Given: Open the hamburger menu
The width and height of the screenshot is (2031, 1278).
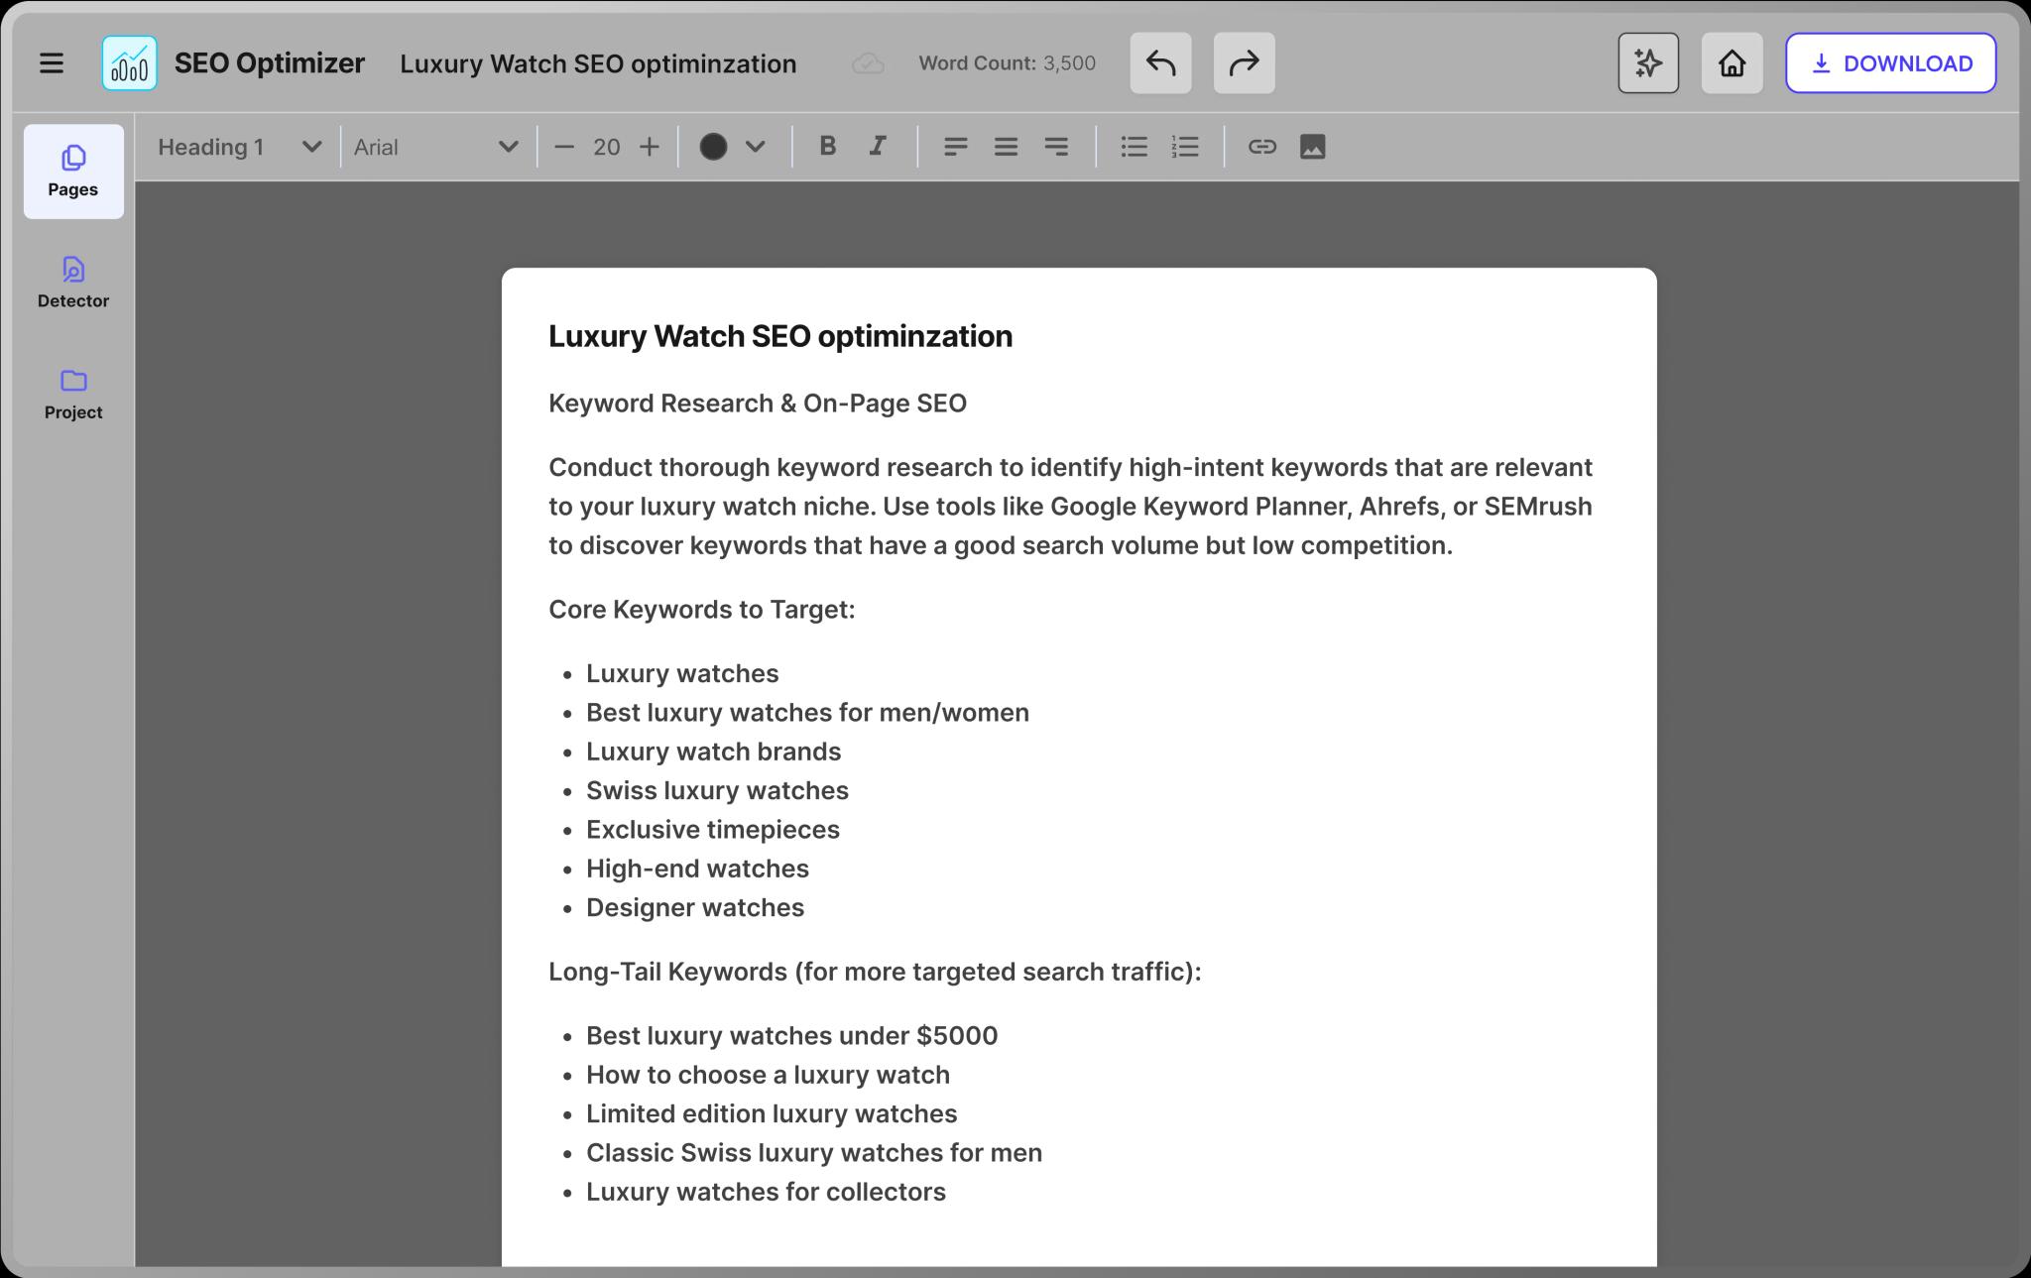Looking at the screenshot, I should (52, 63).
